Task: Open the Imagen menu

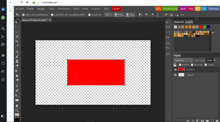Action: (x=41, y=9)
